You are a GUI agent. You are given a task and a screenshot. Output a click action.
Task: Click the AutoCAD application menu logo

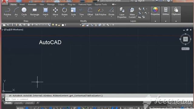coord(4,2)
